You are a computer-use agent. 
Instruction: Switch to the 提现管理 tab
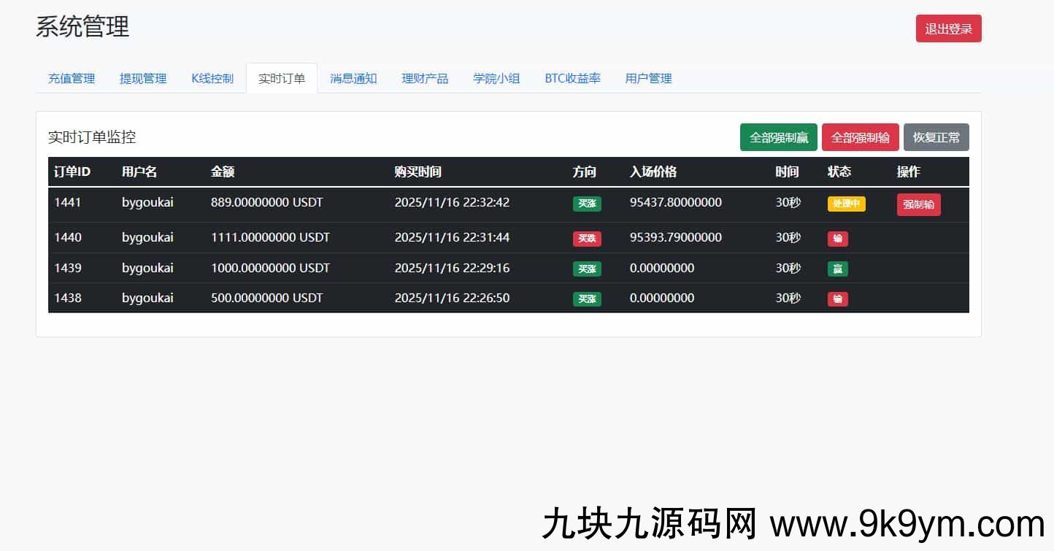point(143,78)
